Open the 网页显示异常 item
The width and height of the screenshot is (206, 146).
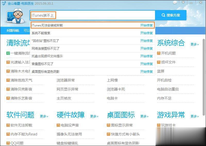67,89
